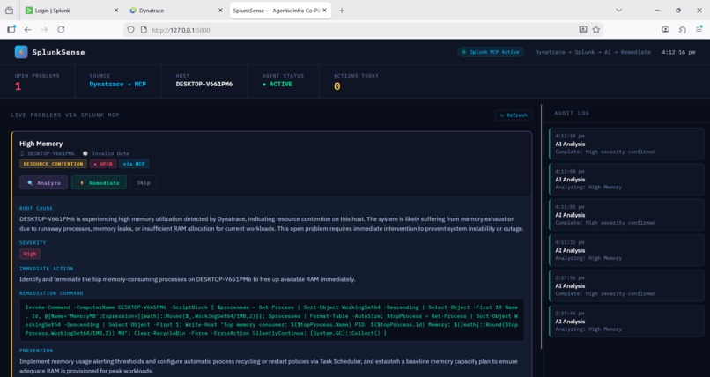Click the shield tracking protection icon
The width and height of the screenshot is (710, 377).
point(131,30)
